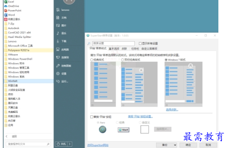
Task: Open 图片 (Pictures) in the right pane
Action: [x=61, y=26]
